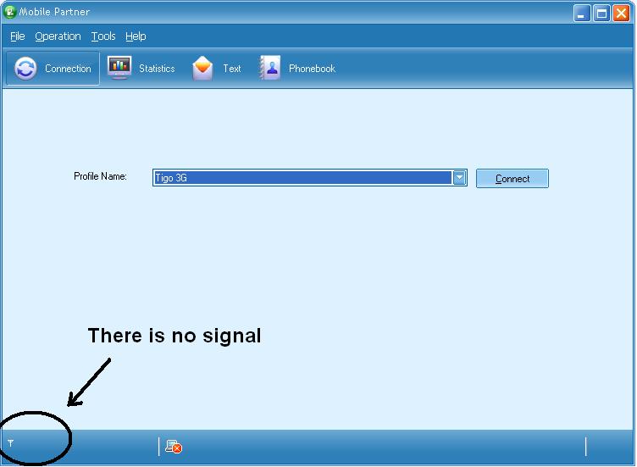Expand the profile list dropdown arrow
637x467 pixels.
click(x=459, y=177)
